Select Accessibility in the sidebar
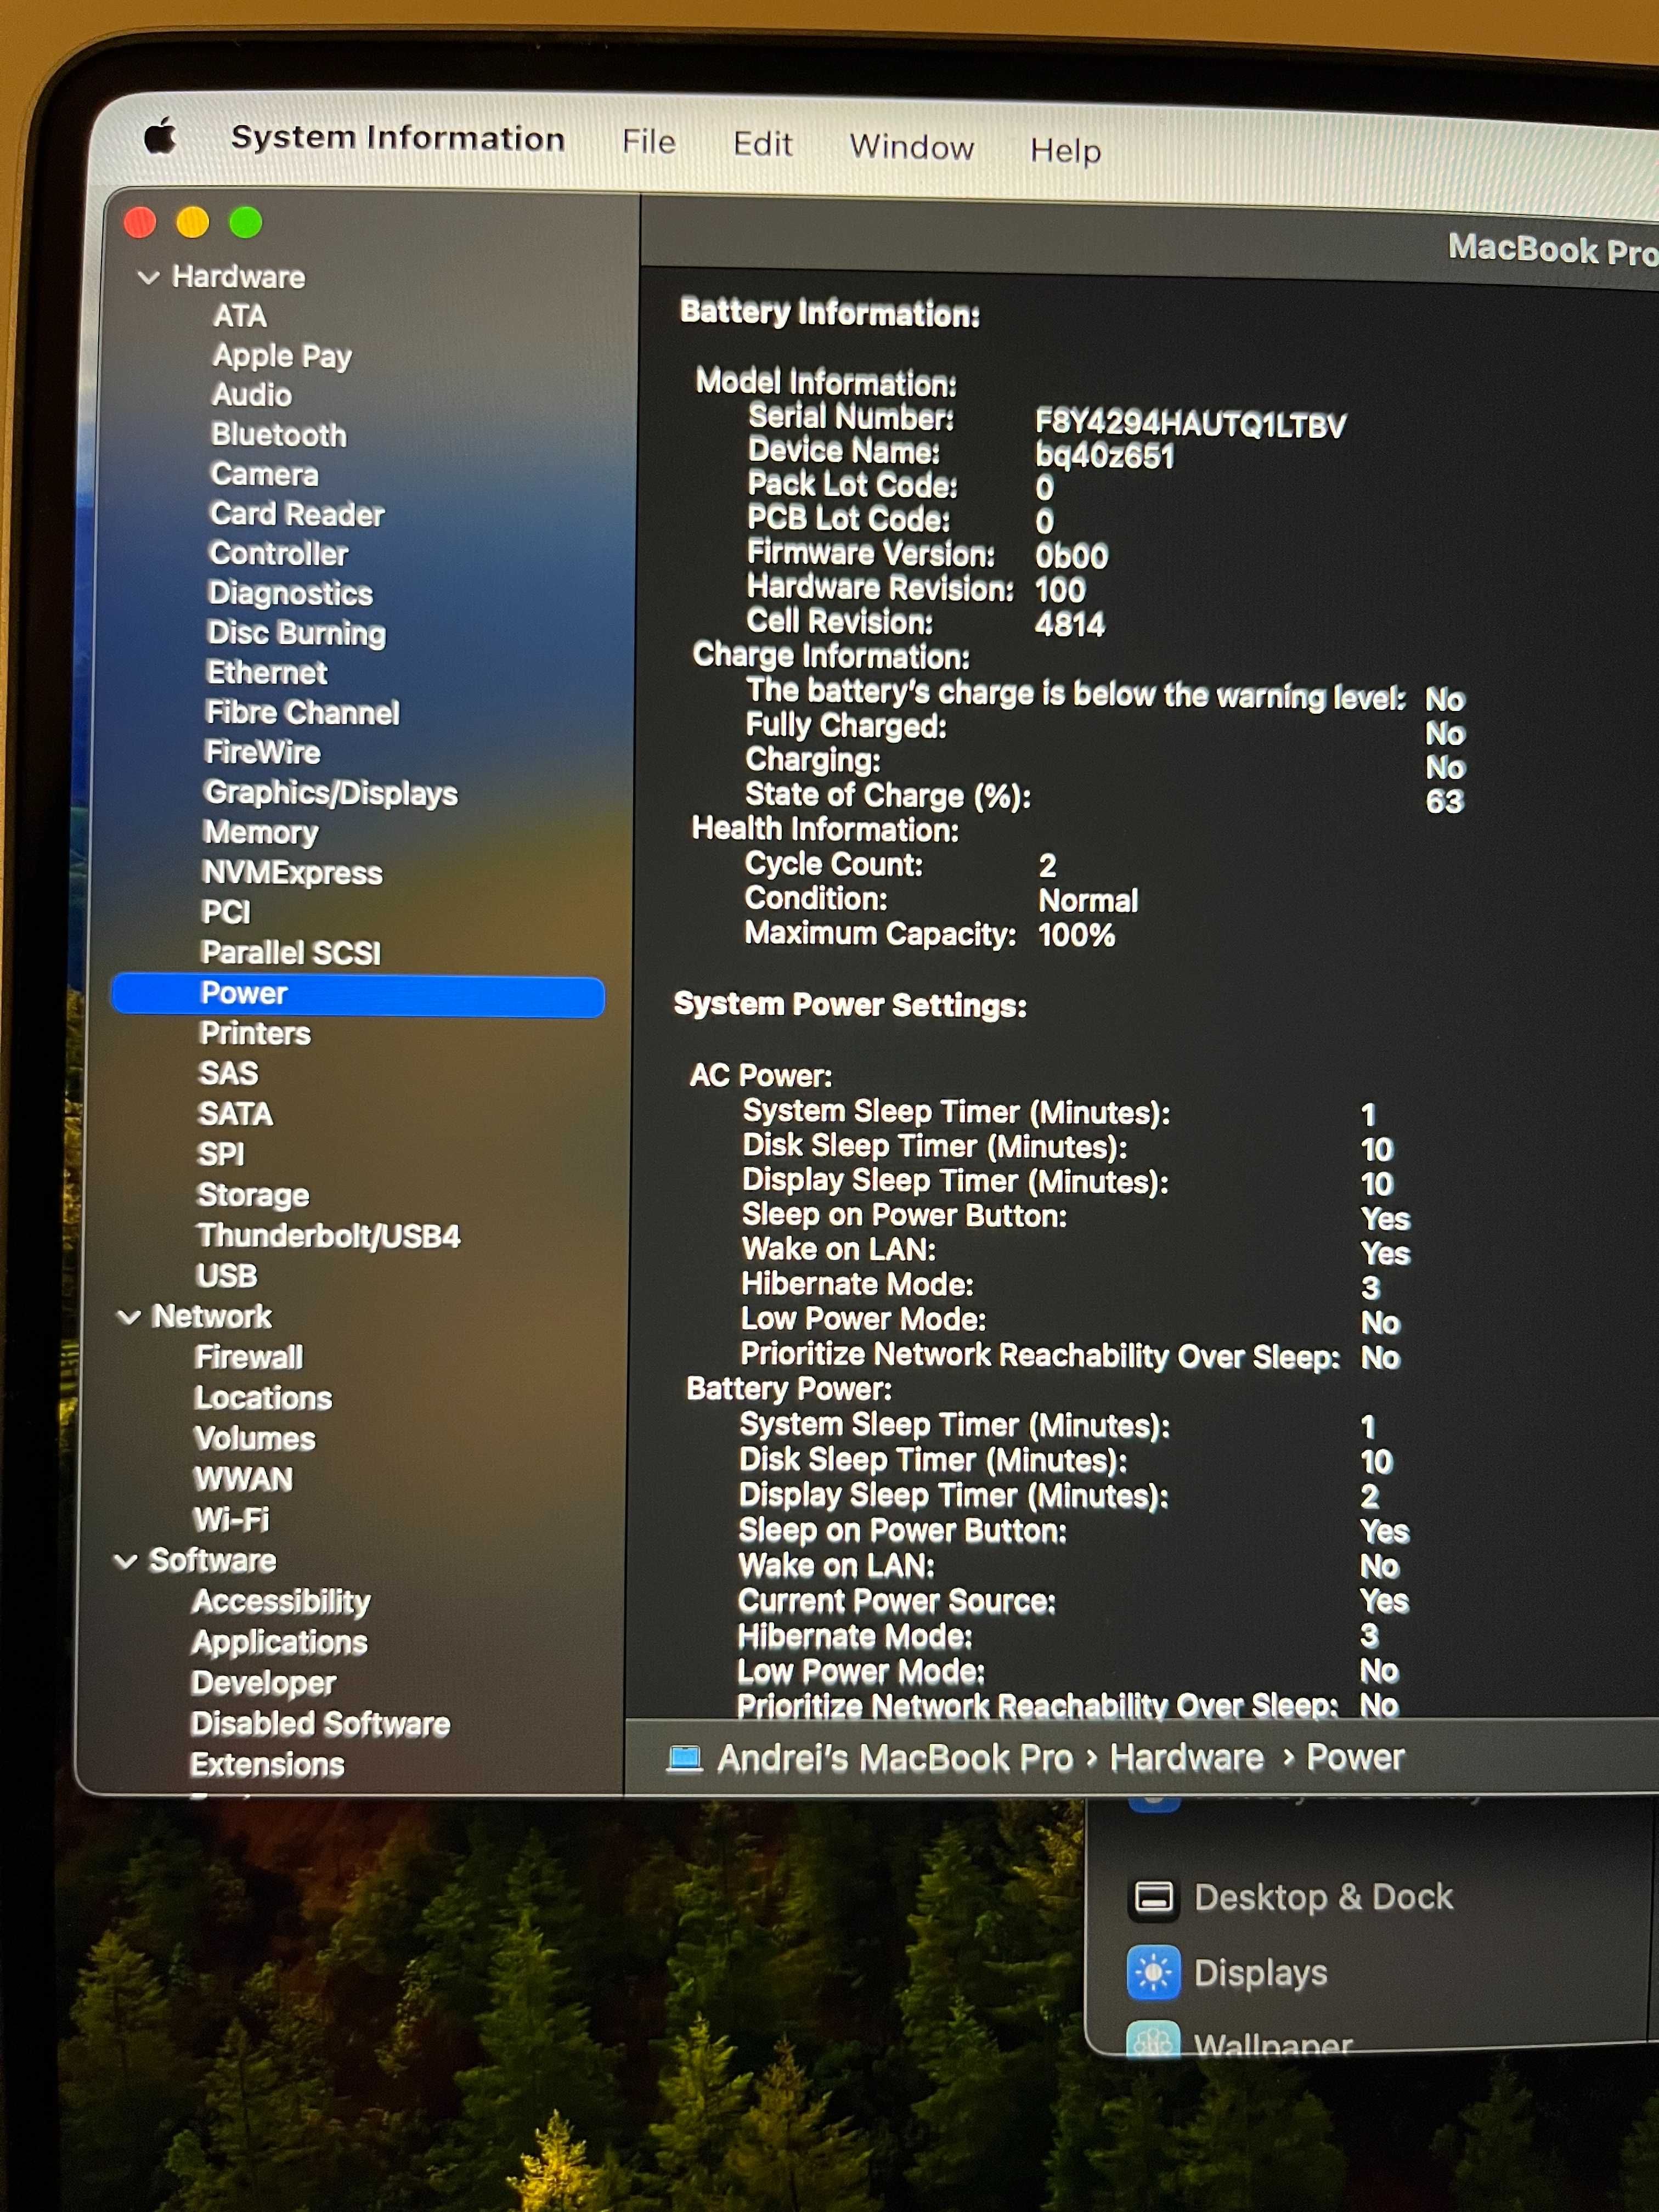This screenshot has height=2212, width=1659. [x=281, y=1602]
